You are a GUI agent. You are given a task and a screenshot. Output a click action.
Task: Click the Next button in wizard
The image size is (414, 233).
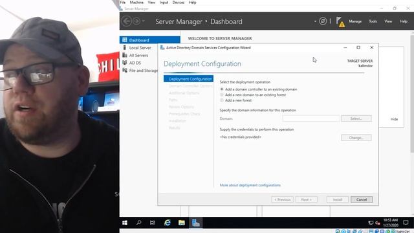306,199
